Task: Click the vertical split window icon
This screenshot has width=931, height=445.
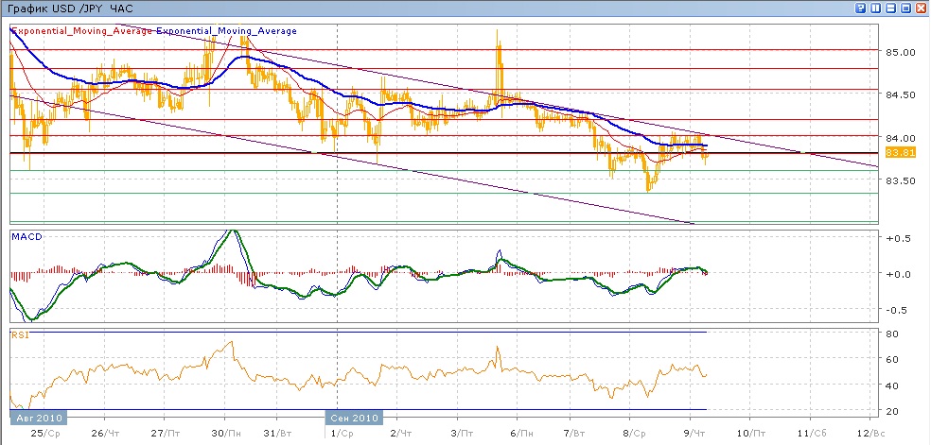Action: click(x=876, y=9)
